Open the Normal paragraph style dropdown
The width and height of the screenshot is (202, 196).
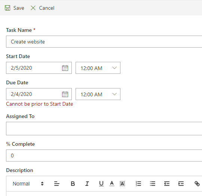28,184
